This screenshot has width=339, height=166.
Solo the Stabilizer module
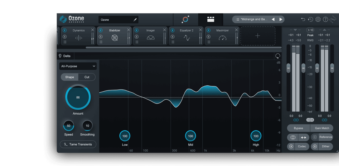(x=101, y=37)
